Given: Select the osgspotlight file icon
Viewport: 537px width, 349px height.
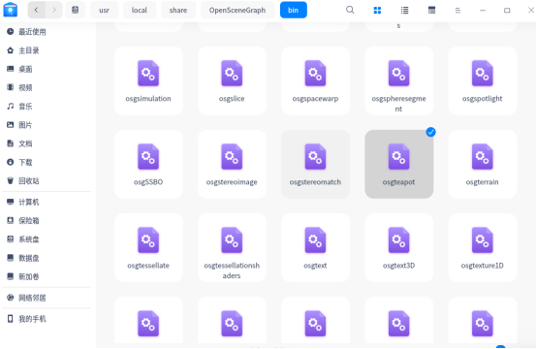Looking at the screenshot, I should pyautogui.click(x=482, y=74).
